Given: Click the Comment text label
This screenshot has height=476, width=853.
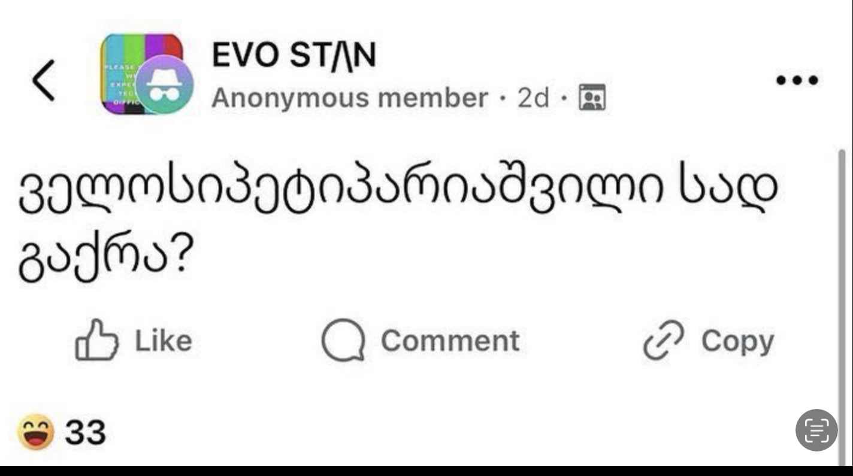Looking at the screenshot, I should click(450, 341).
